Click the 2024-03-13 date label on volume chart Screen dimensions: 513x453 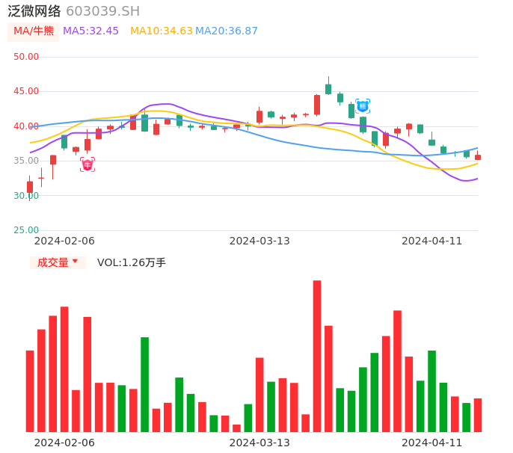pyautogui.click(x=259, y=443)
